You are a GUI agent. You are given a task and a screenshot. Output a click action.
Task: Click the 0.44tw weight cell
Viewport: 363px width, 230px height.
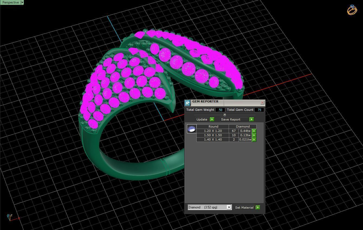click(245, 131)
